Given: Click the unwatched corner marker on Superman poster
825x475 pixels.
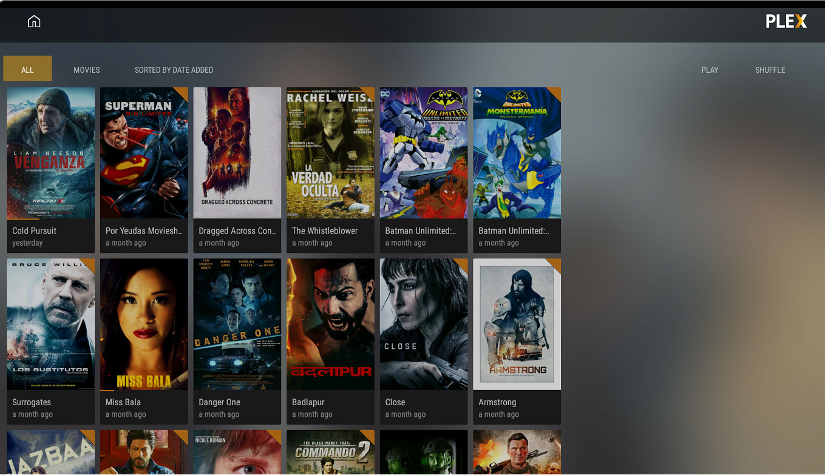Looking at the screenshot, I should coord(183,92).
